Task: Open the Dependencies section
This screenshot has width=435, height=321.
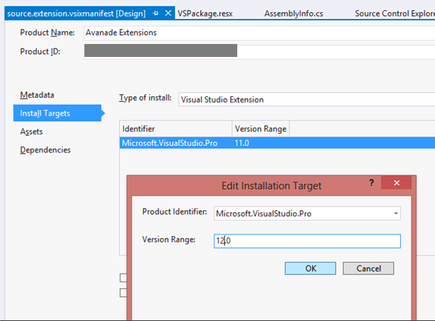Action: point(45,150)
